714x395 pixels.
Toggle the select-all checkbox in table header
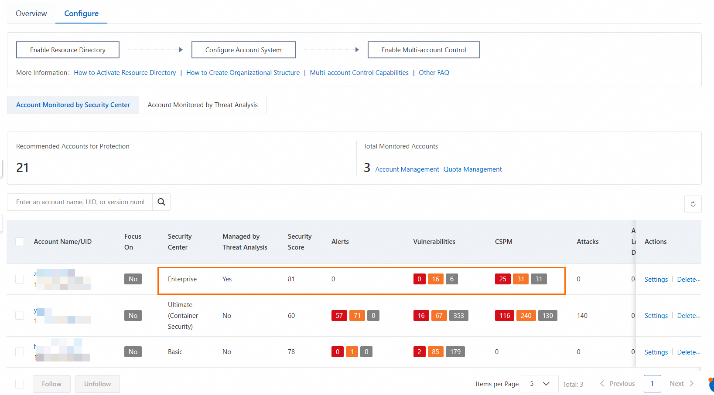20,242
